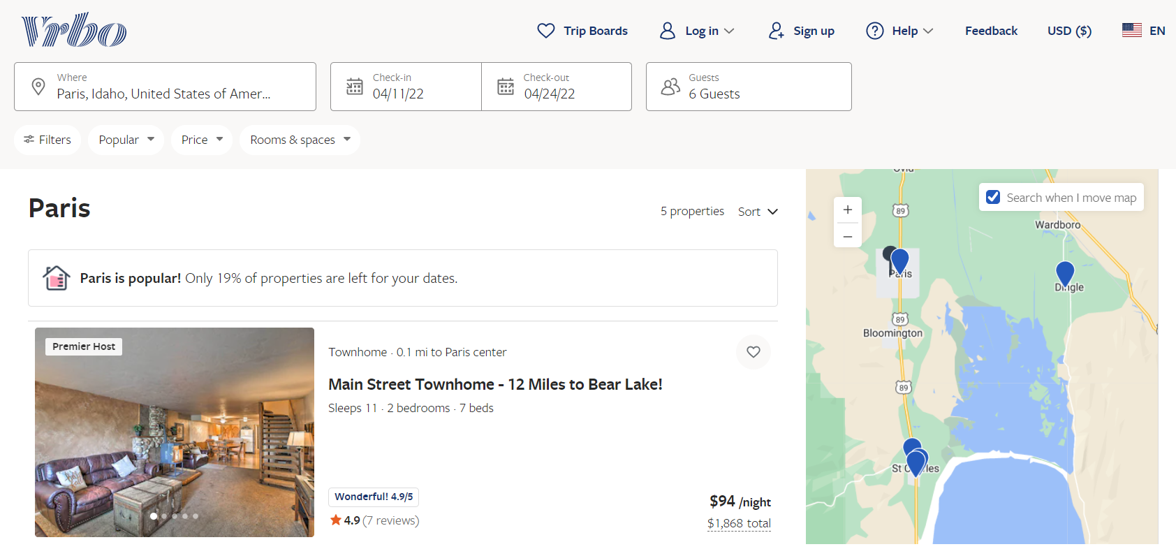1176x556 pixels.
Task: Zoom in on the map
Action: pyautogui.click(x=847, y=210)
